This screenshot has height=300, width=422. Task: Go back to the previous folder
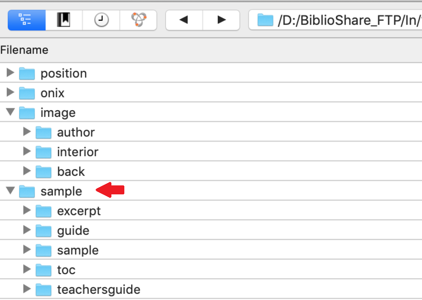pos(184,20)
